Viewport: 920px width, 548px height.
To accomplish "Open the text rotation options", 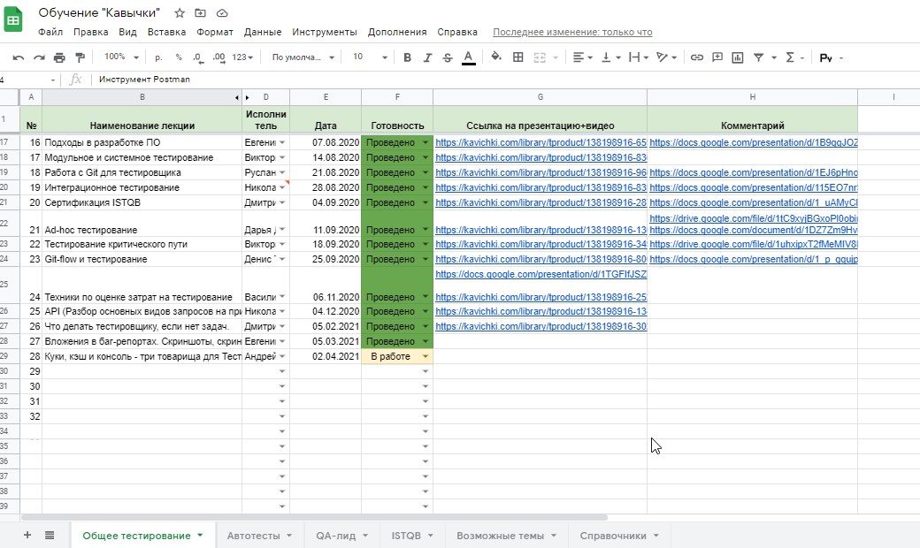I will [x=666, y=57].
